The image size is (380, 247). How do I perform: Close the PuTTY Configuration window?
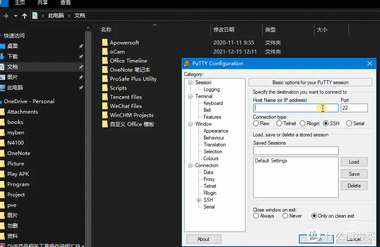(x=370, y=63)
